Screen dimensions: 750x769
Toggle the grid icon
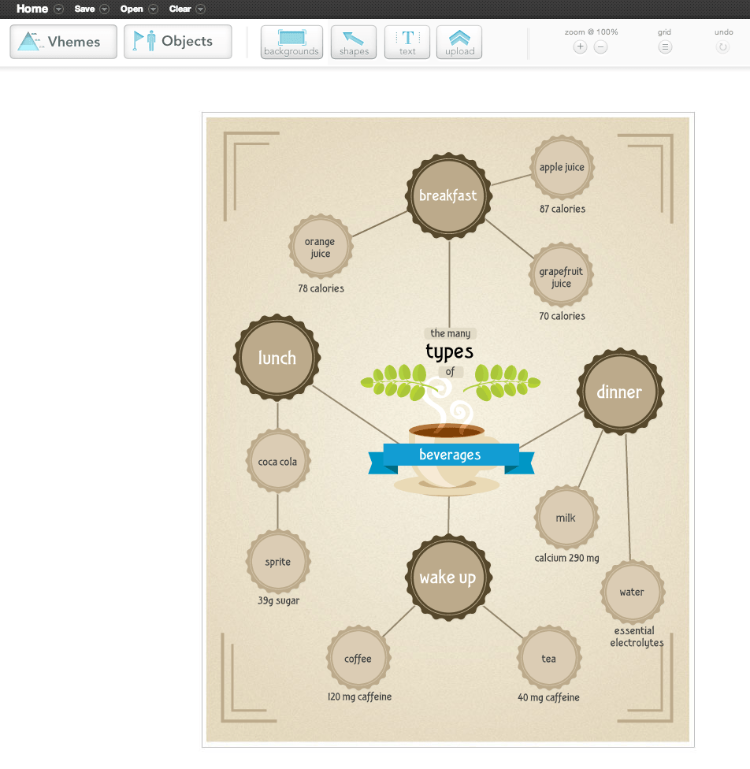[665, 47]
